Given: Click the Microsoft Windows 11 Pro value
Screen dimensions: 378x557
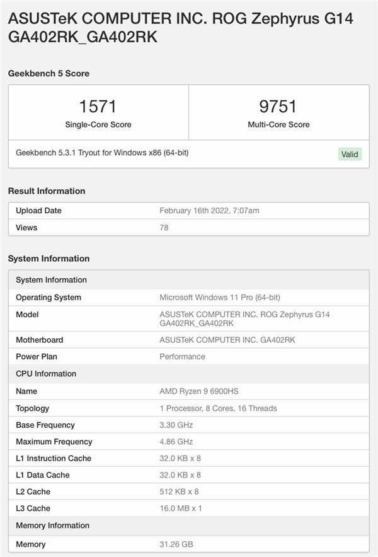Looking at the screenshot, I should point(220,297).
